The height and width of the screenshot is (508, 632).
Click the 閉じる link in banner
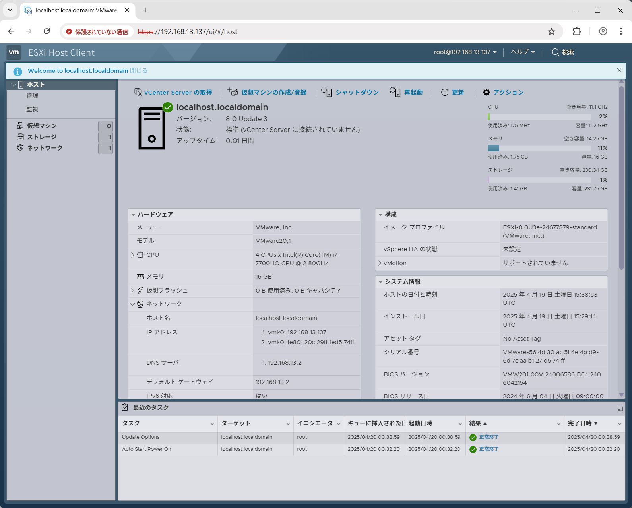[139, 71]
